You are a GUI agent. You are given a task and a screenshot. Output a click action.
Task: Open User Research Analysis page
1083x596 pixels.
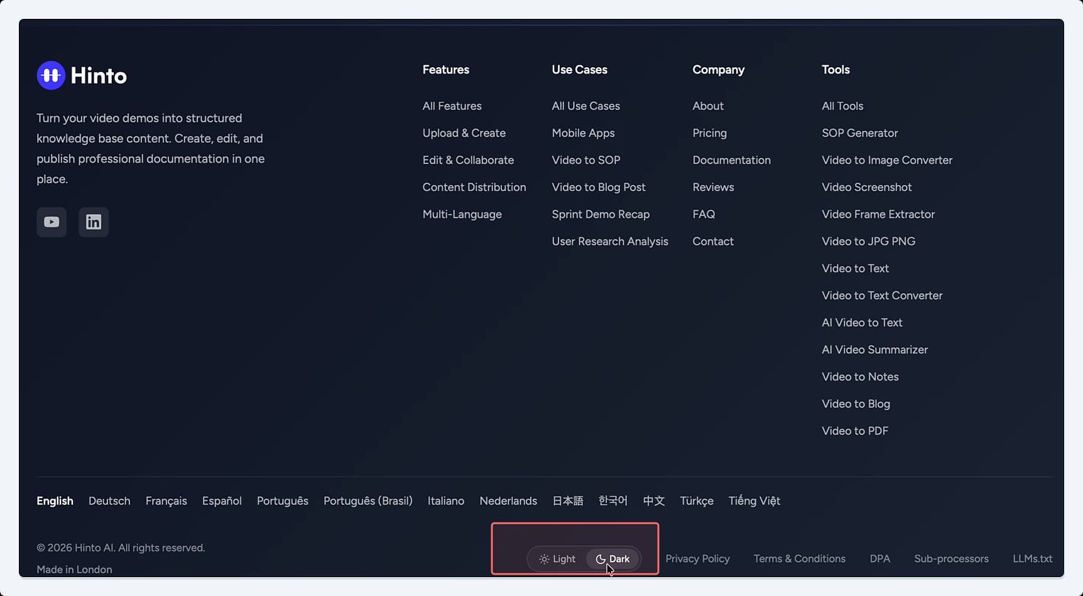(610, 241)
